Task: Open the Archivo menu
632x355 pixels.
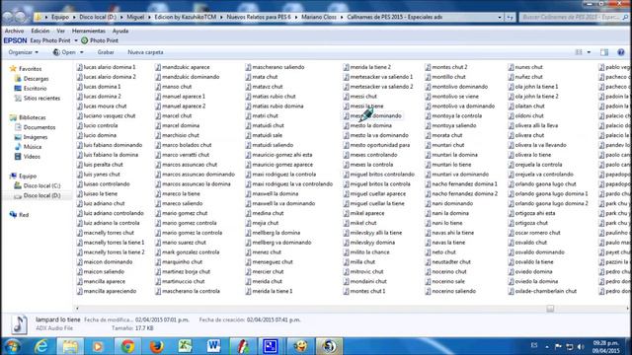Action: pyautogui.click(x=14, y=31)
